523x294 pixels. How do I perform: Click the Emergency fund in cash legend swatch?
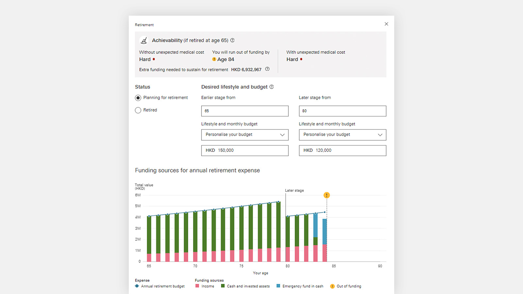[278, 286]
